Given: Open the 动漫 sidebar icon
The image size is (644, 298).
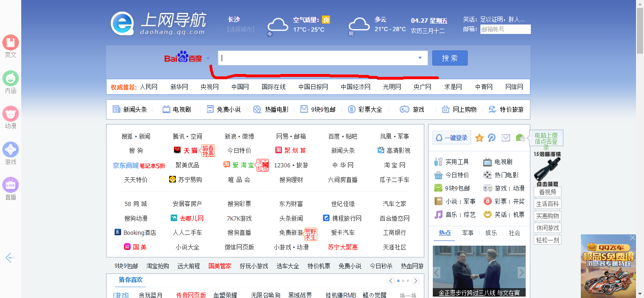Looking at the screenshot, I should [x=10, y=114].
